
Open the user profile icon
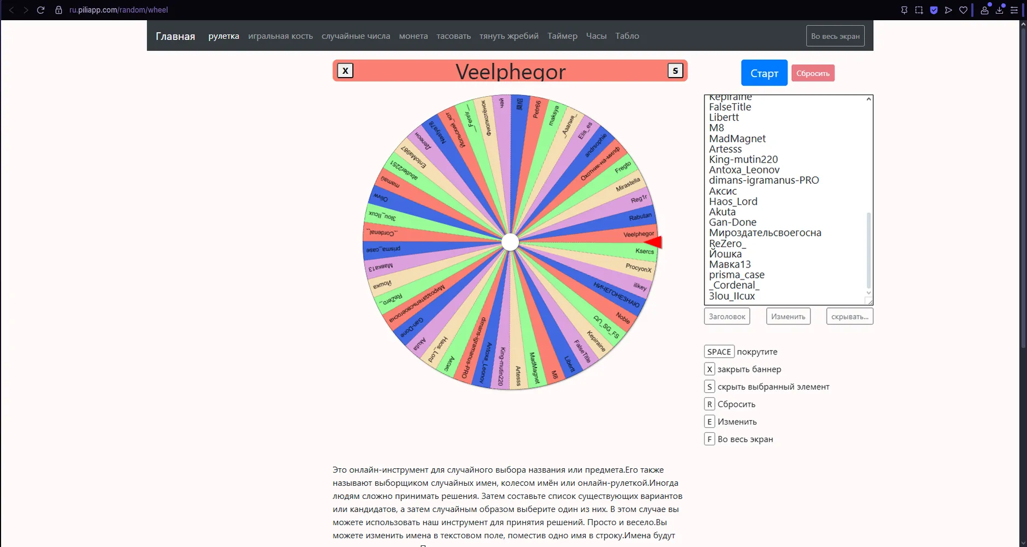coord(984,10)
